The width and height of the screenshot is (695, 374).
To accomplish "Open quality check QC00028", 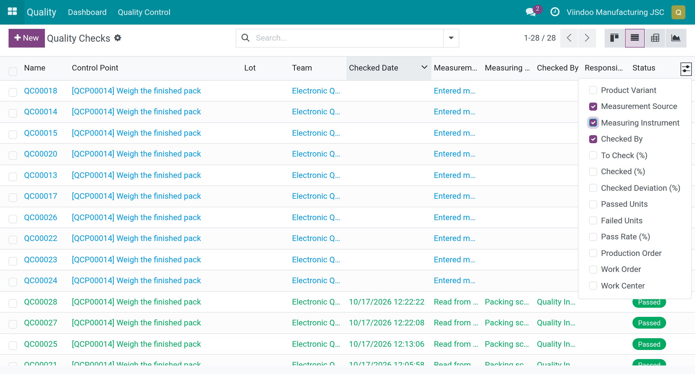I will pos(40,302).
